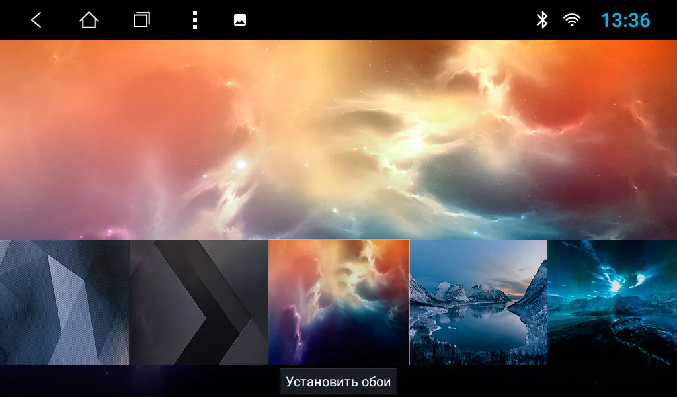Tap the large nebula wallpaper preview
The height and width of the screenshot is (397, 677).
[x=338, y=139]
